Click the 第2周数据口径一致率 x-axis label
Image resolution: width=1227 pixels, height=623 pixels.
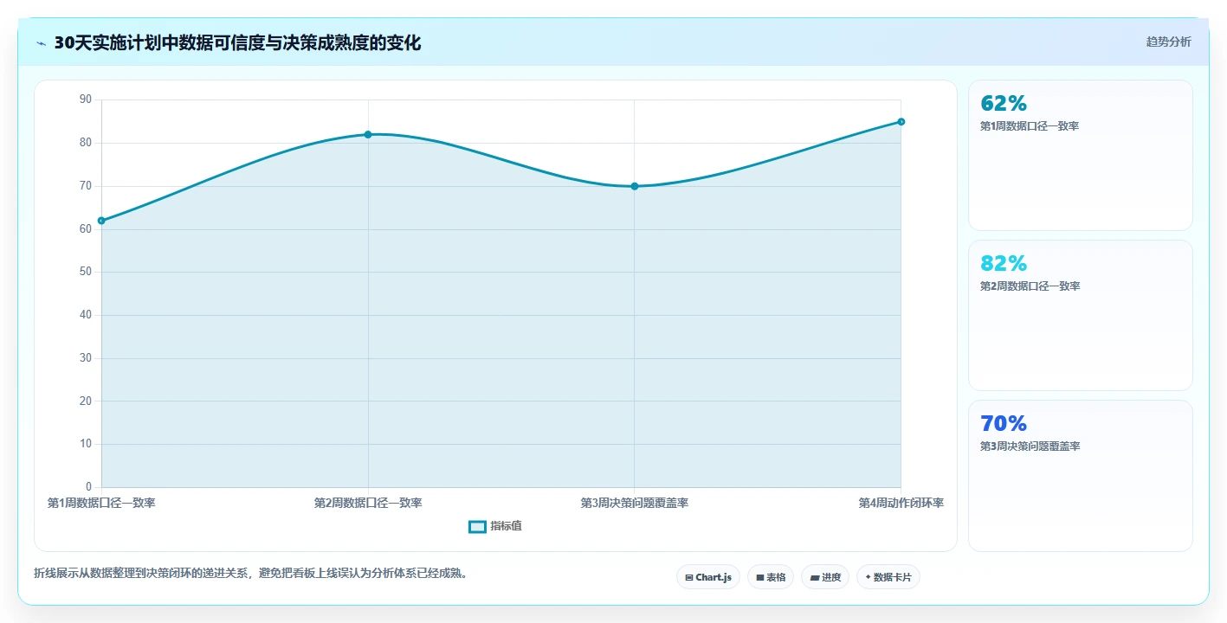point(368,503)
